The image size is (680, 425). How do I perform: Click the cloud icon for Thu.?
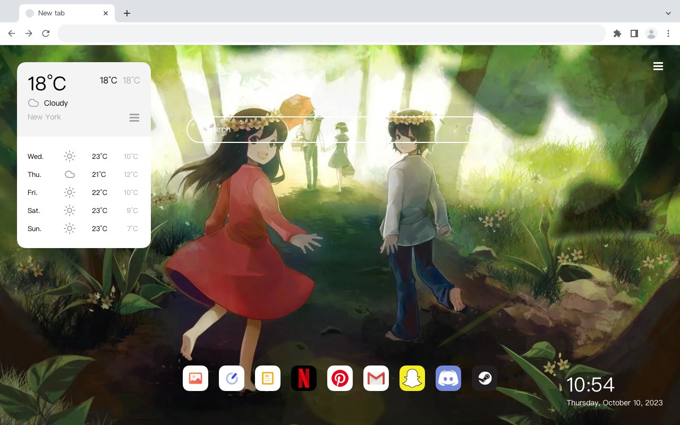click(70, 174)
